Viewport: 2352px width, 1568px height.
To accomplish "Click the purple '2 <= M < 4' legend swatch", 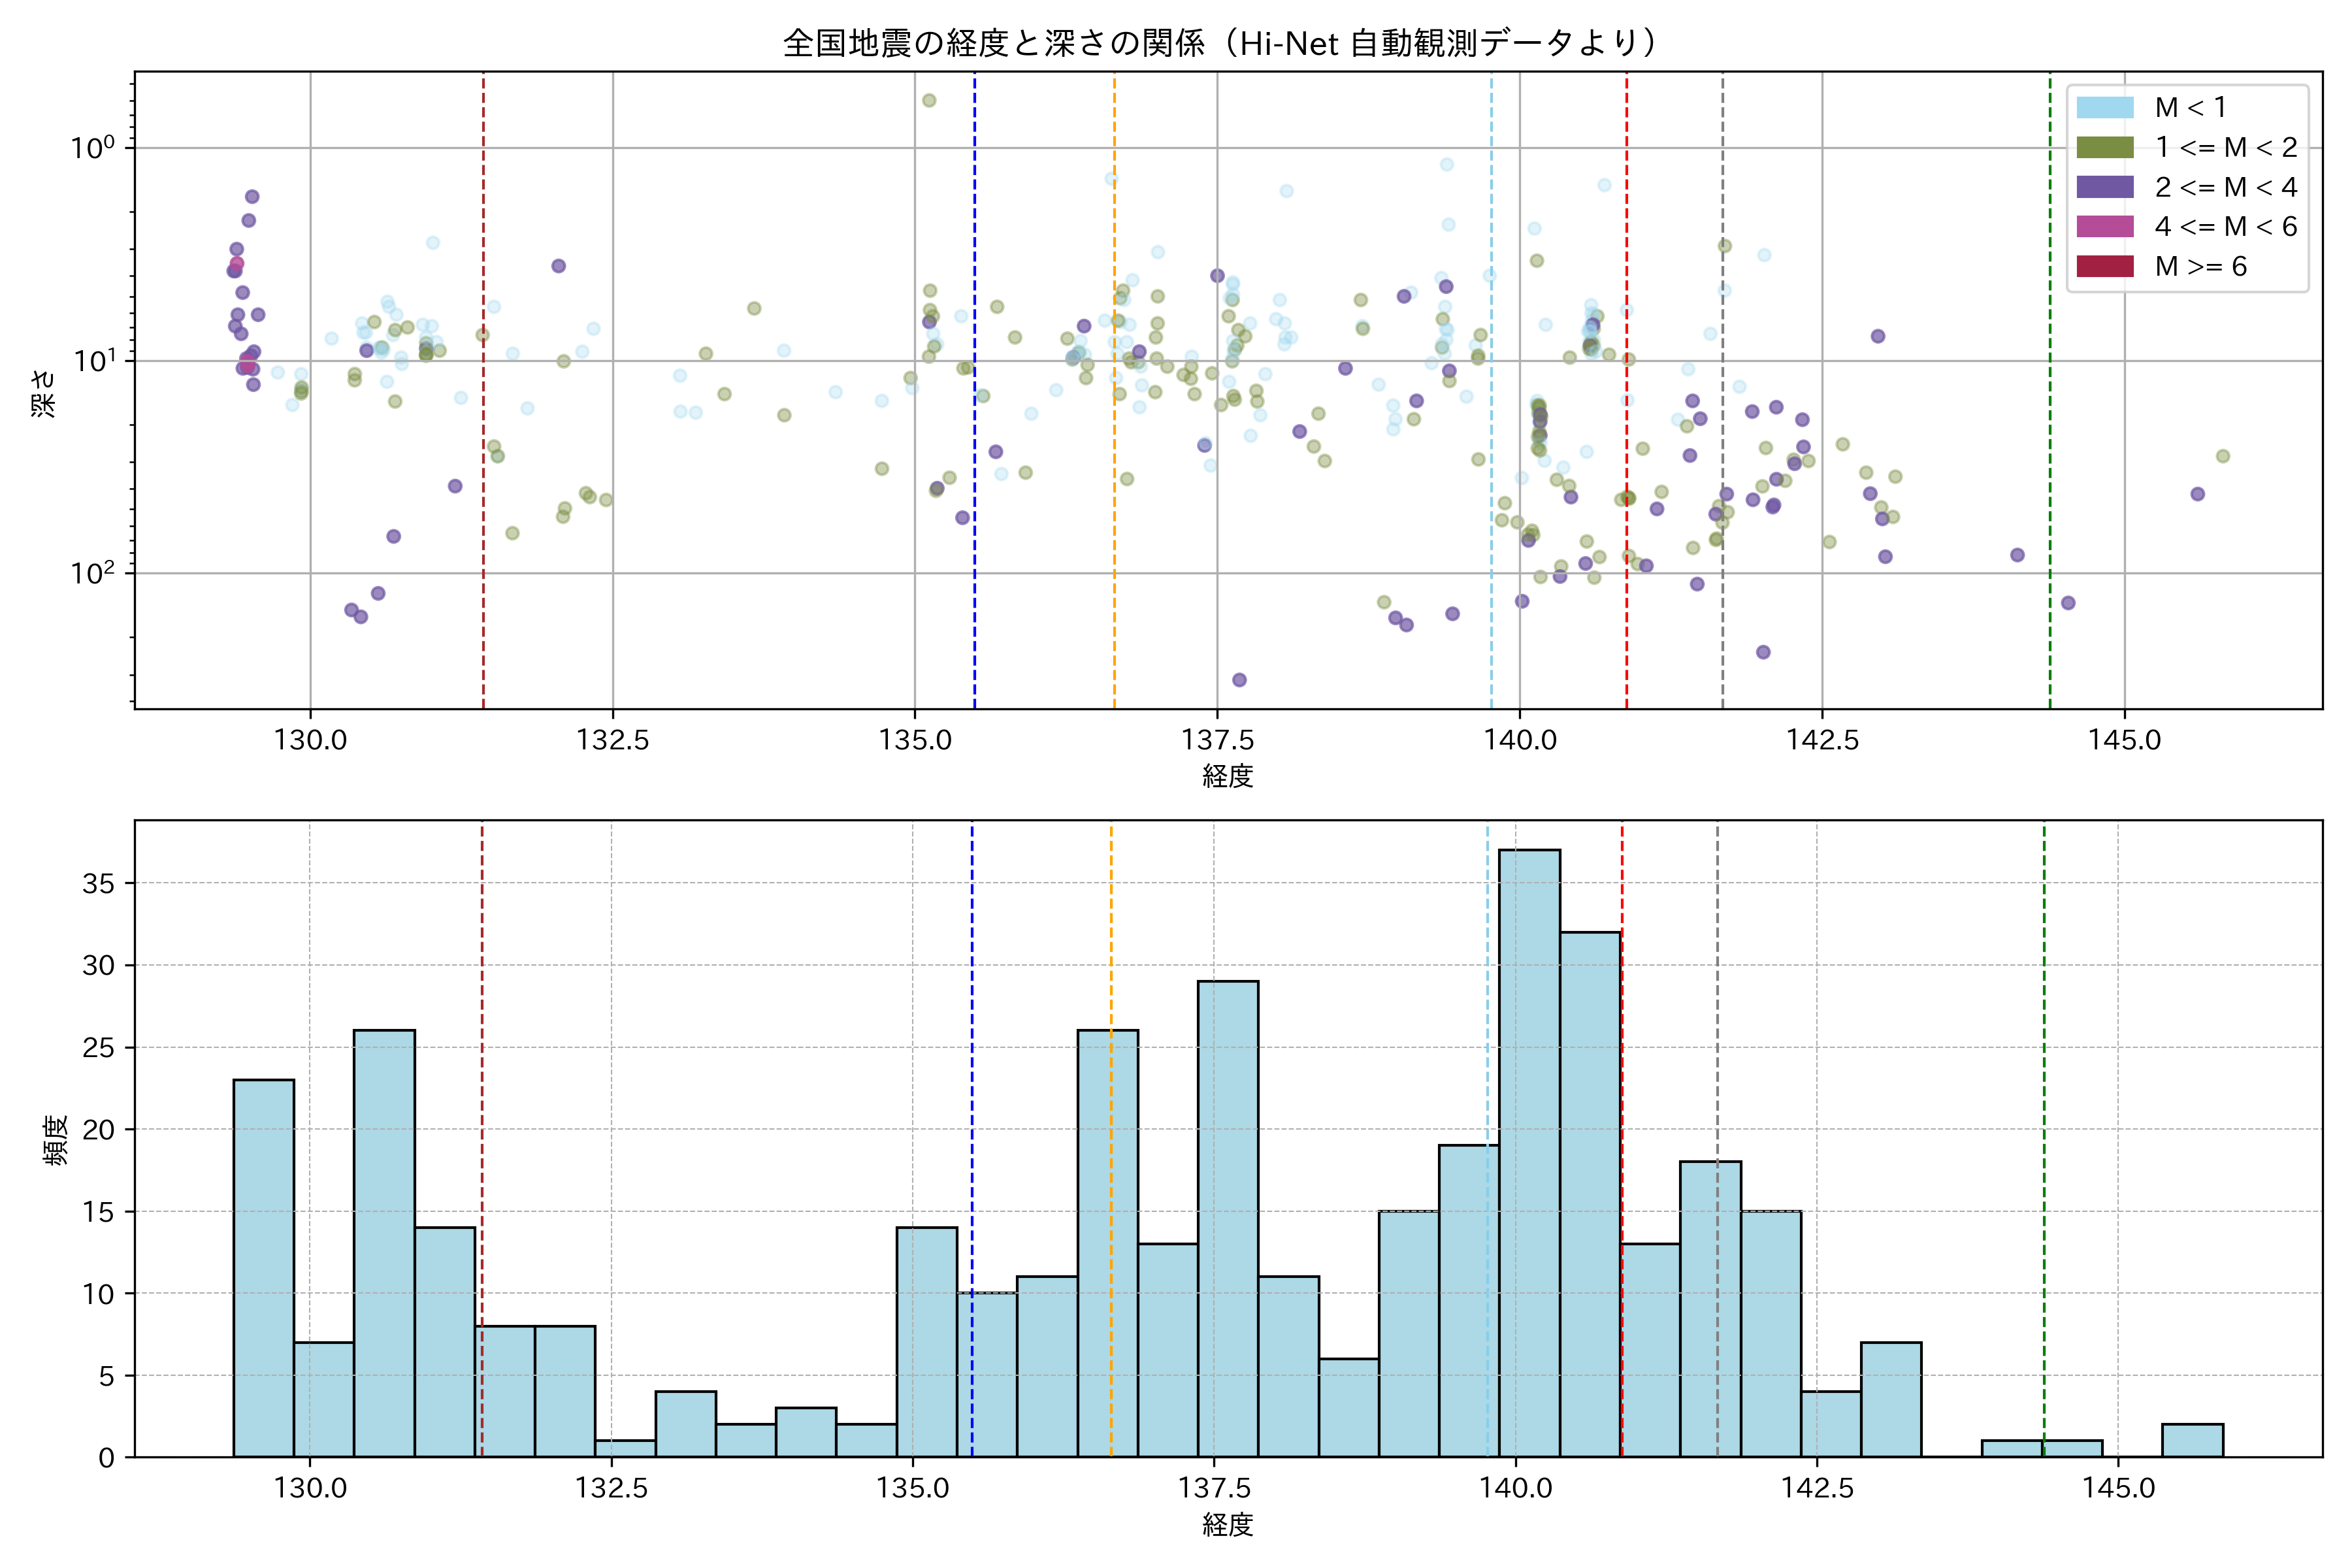I will pos(2104,187).
